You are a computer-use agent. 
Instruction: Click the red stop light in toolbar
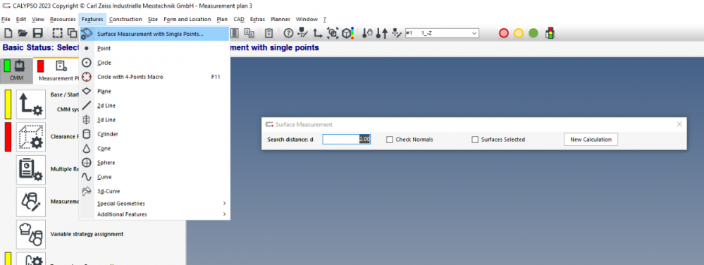504,33
